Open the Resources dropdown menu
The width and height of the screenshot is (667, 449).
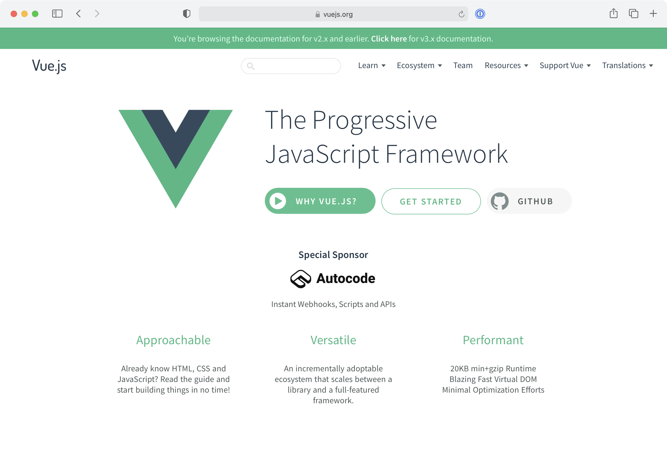tap(506, 66)
